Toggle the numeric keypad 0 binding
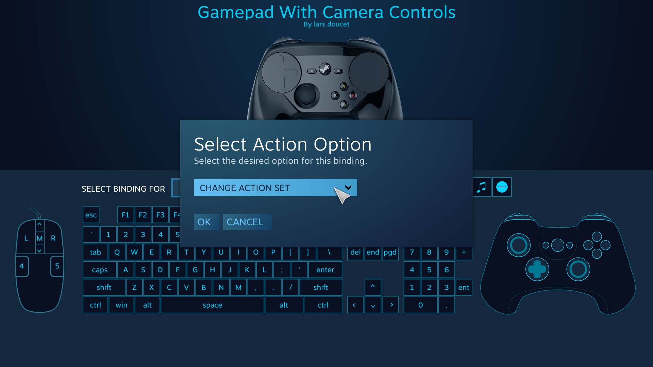The image size is (653, 367). tap(420, 305)
